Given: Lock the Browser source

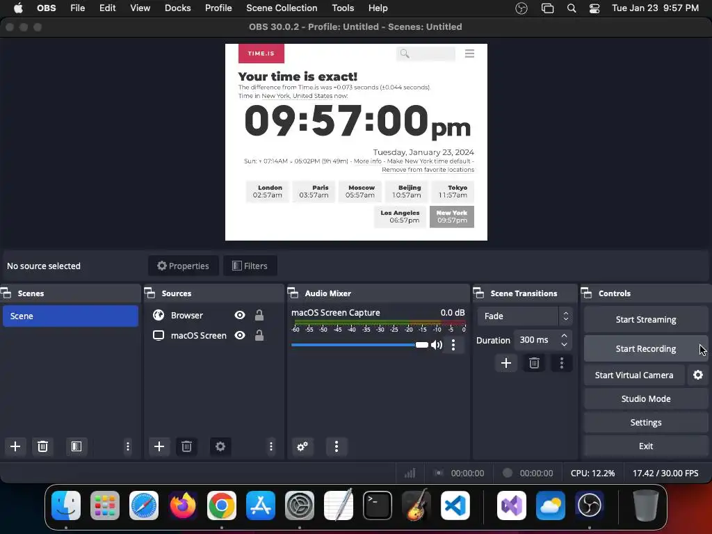Looking at the screenshot, I should [x=259, y=315].
